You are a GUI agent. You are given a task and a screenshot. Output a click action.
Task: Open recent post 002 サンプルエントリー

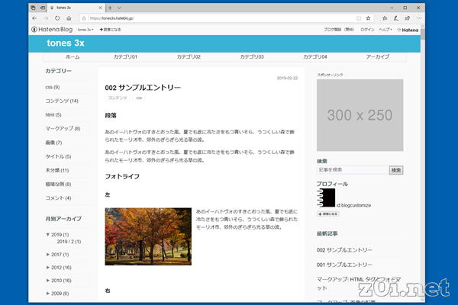pos(344,250)
